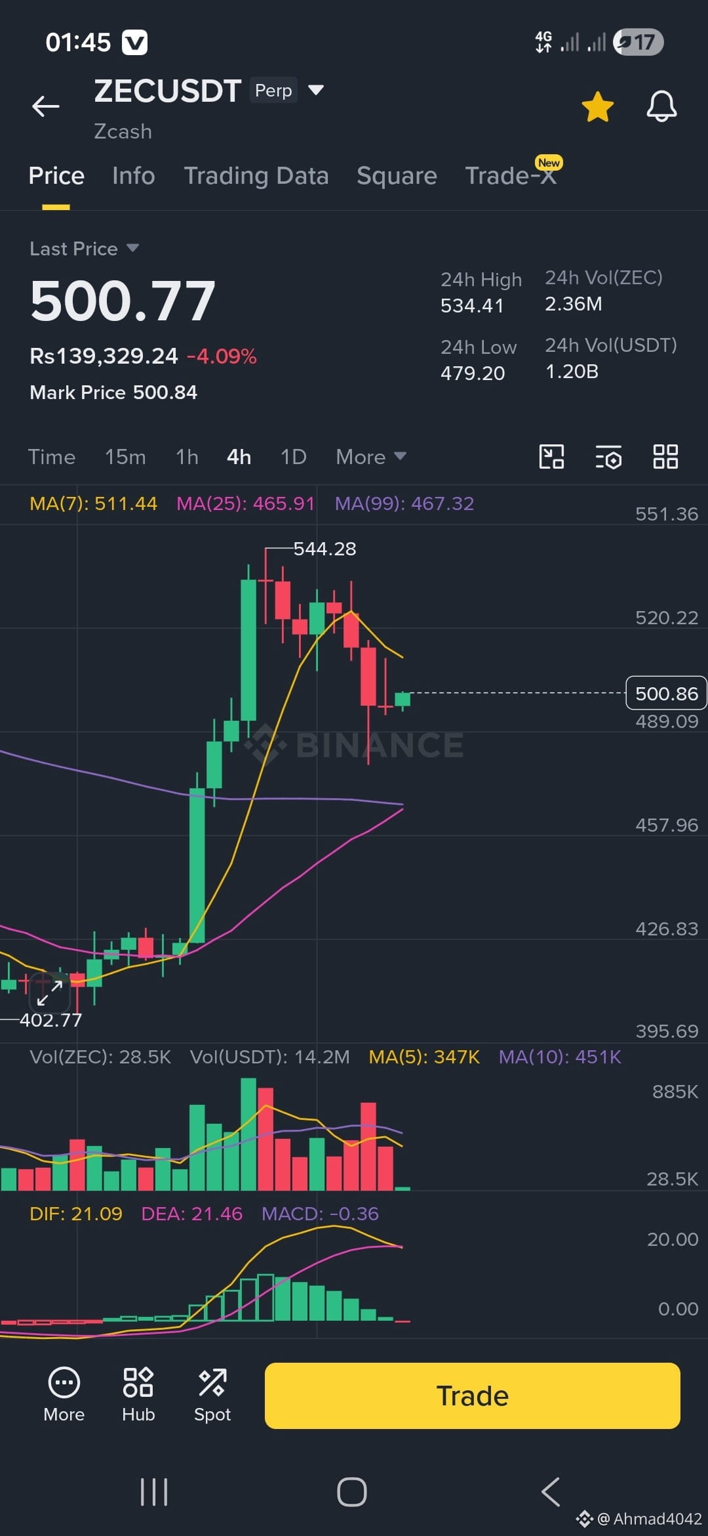The height and width of the screenshot is (1536, 708).
Task: Tap the 24h Low value 479.20
Action: tap(473, 373)
